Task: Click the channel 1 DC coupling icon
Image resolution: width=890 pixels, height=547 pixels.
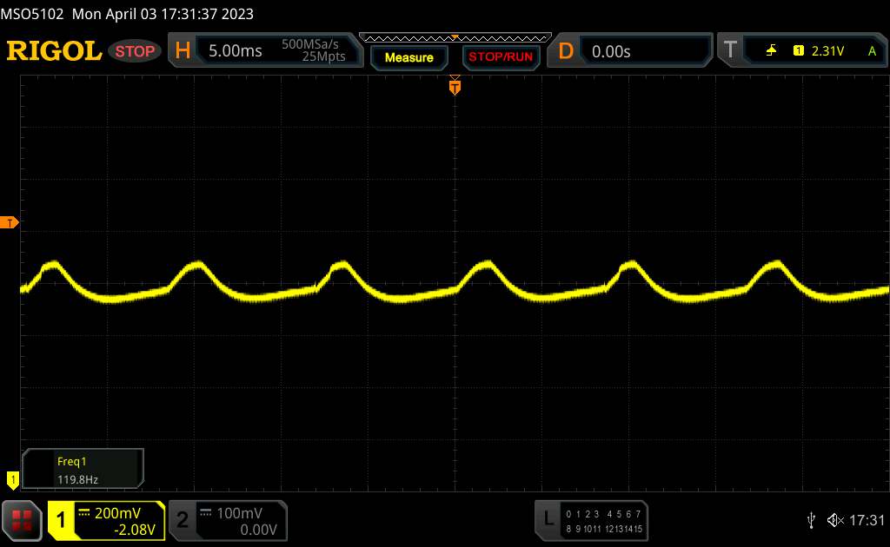Action: pyautogui.click(x=84, y=513)
